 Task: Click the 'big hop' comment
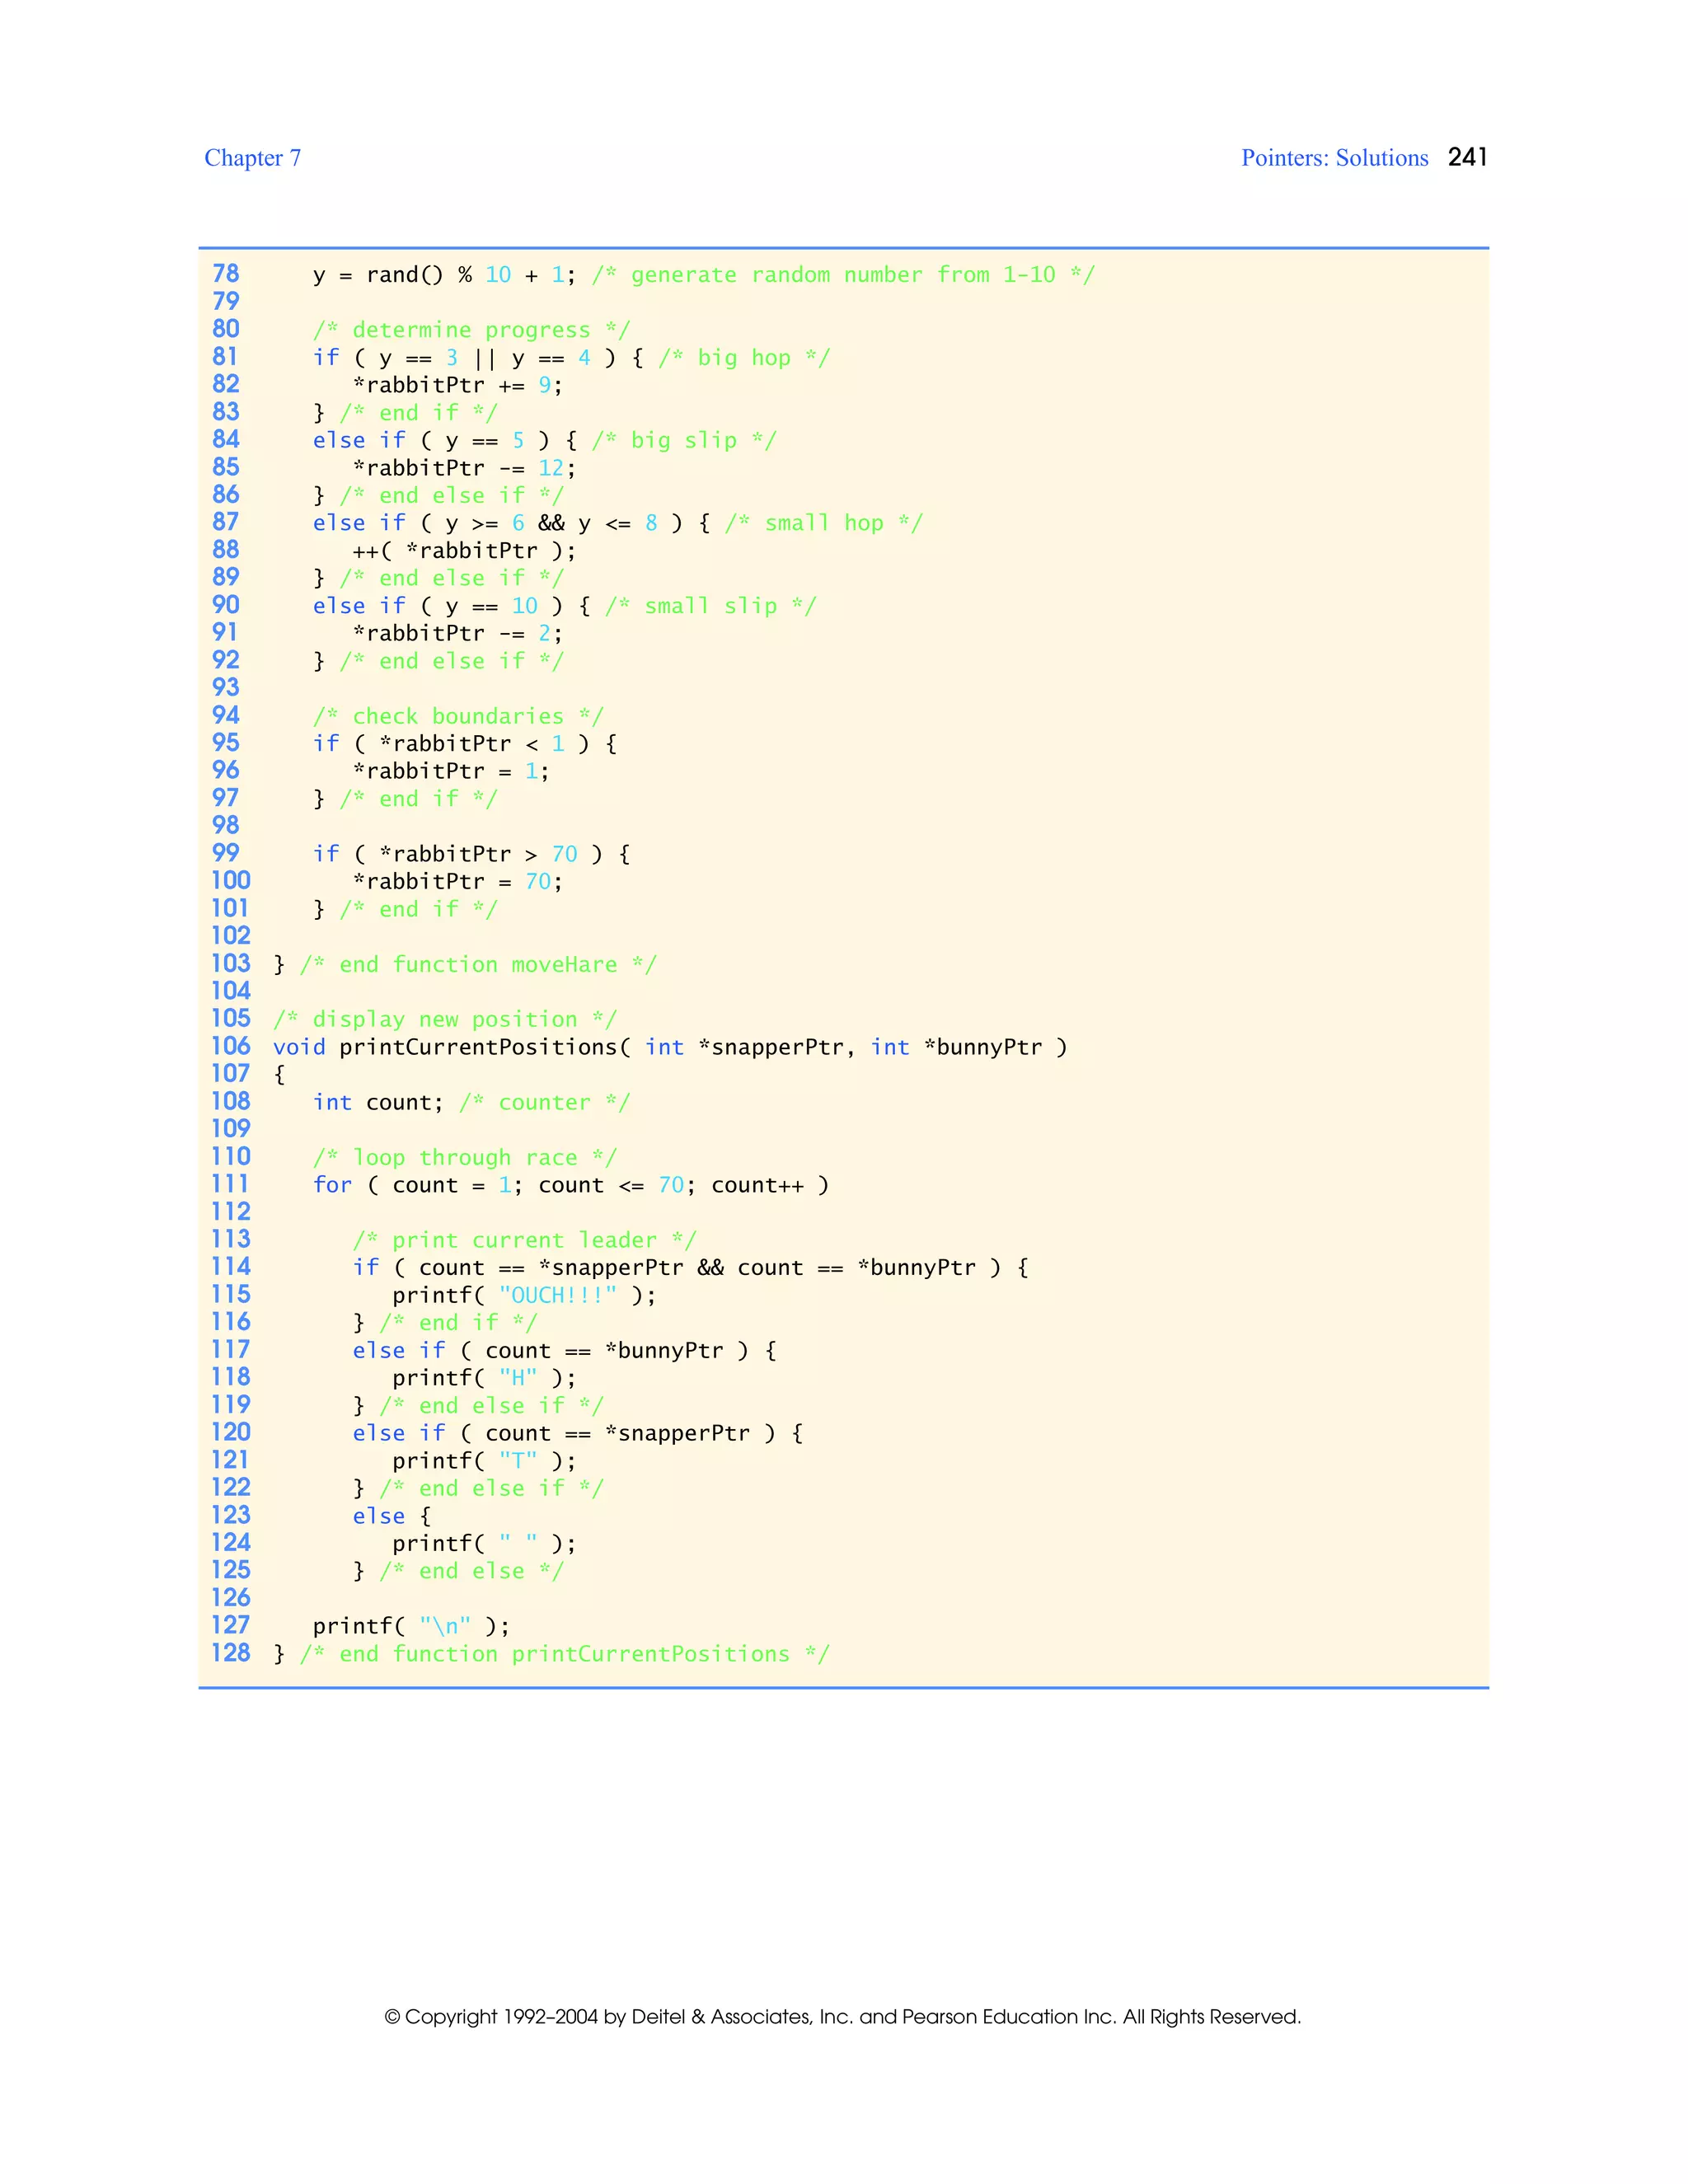744,358
